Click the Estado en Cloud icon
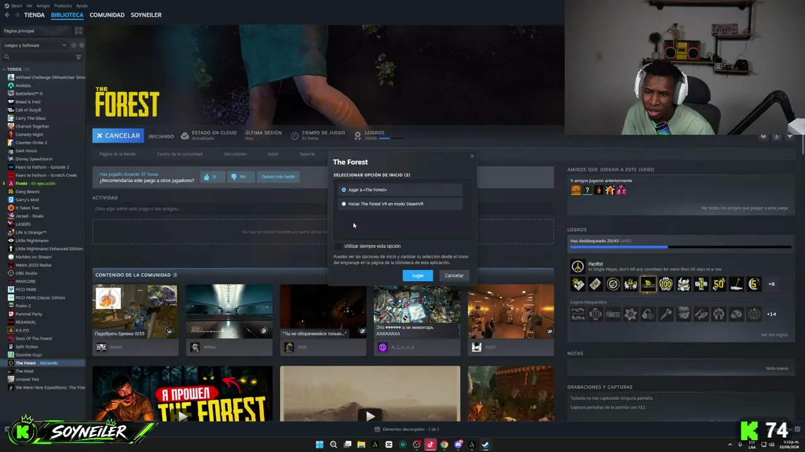 coord(185,136)
